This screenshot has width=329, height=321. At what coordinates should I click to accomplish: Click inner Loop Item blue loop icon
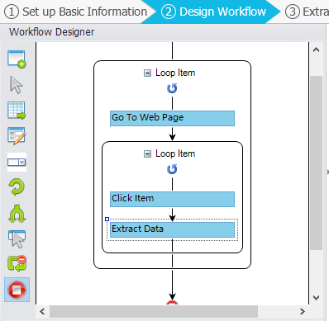[x=172, y=169]
